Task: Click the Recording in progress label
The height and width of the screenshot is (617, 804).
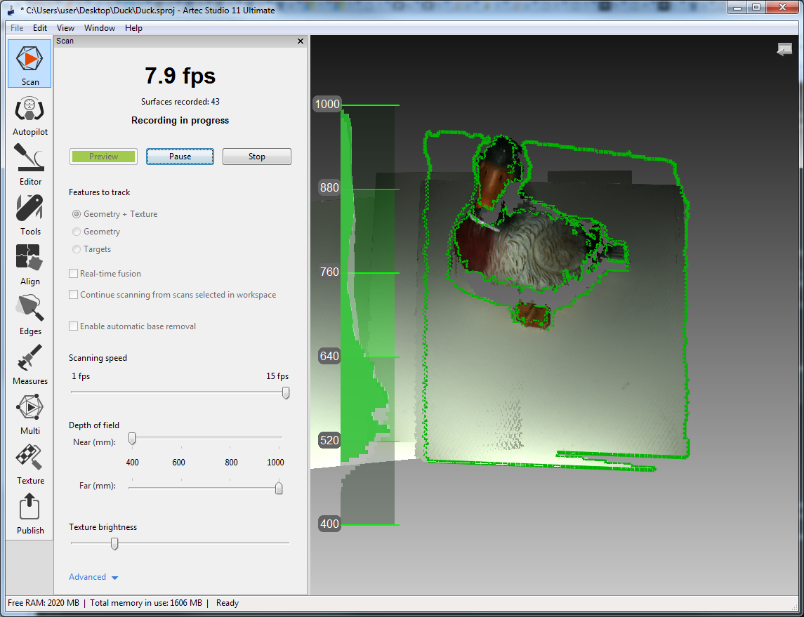Action: [x=180, y=121]
